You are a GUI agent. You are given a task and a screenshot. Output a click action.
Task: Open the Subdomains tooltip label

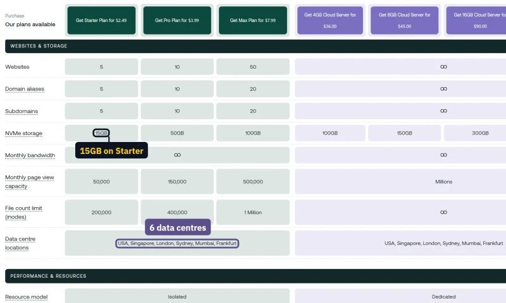(x=22, y=111)
